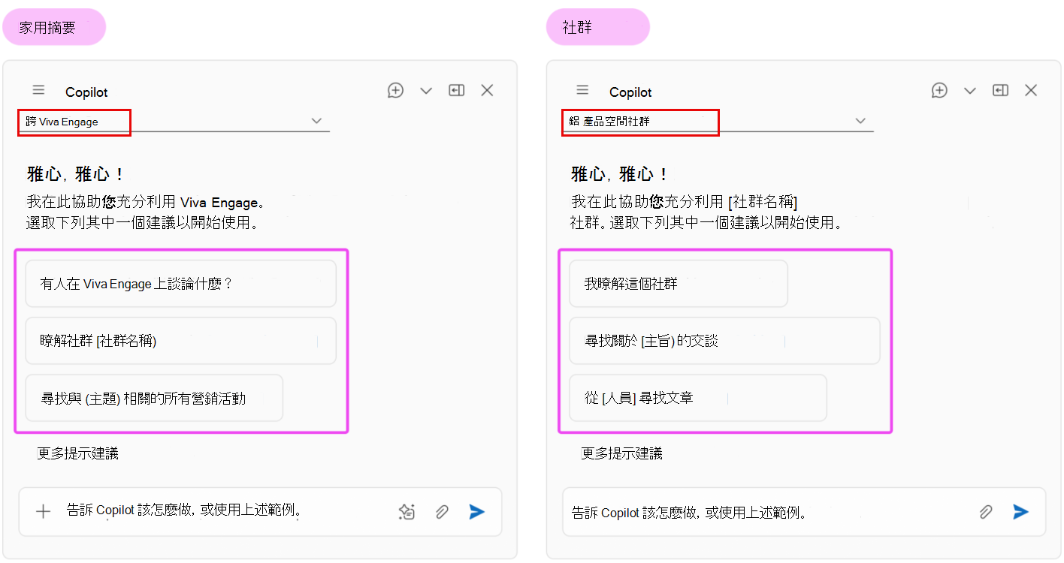Open 更多提示建議 in home digest panel
The height and width of the screenshot is (563, 1064).
78,453
